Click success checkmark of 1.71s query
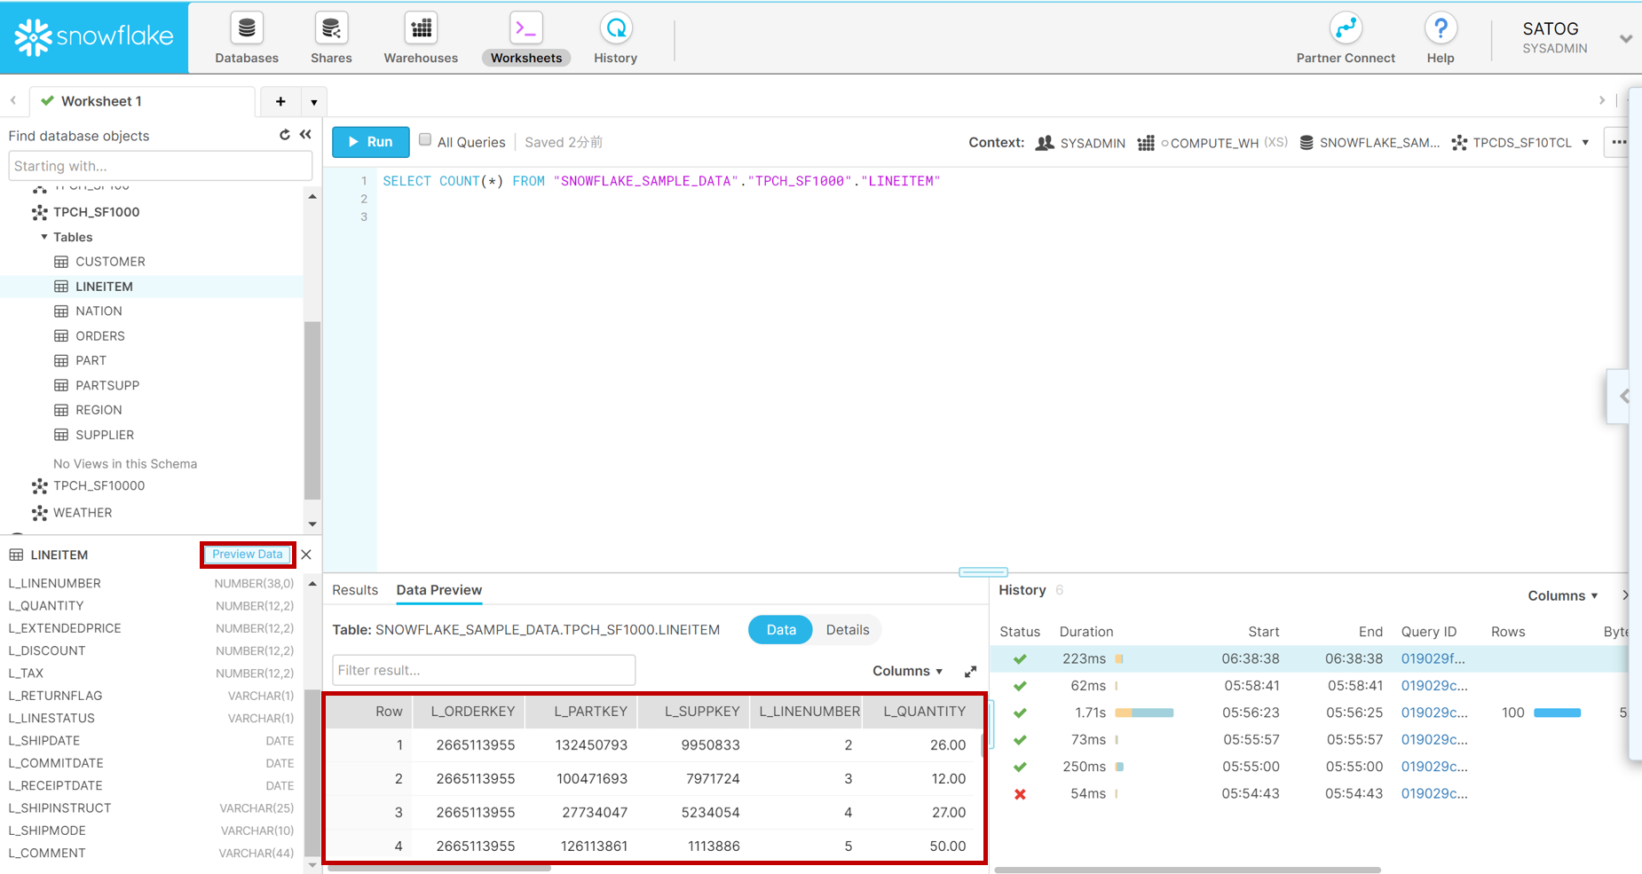Screen dimensions: 1642x874 click(x=1020, y=713)
